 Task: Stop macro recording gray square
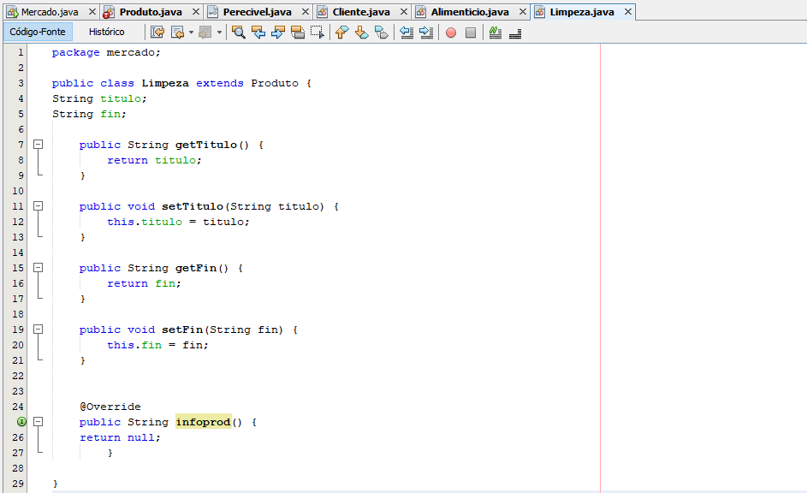pos(471,33)
